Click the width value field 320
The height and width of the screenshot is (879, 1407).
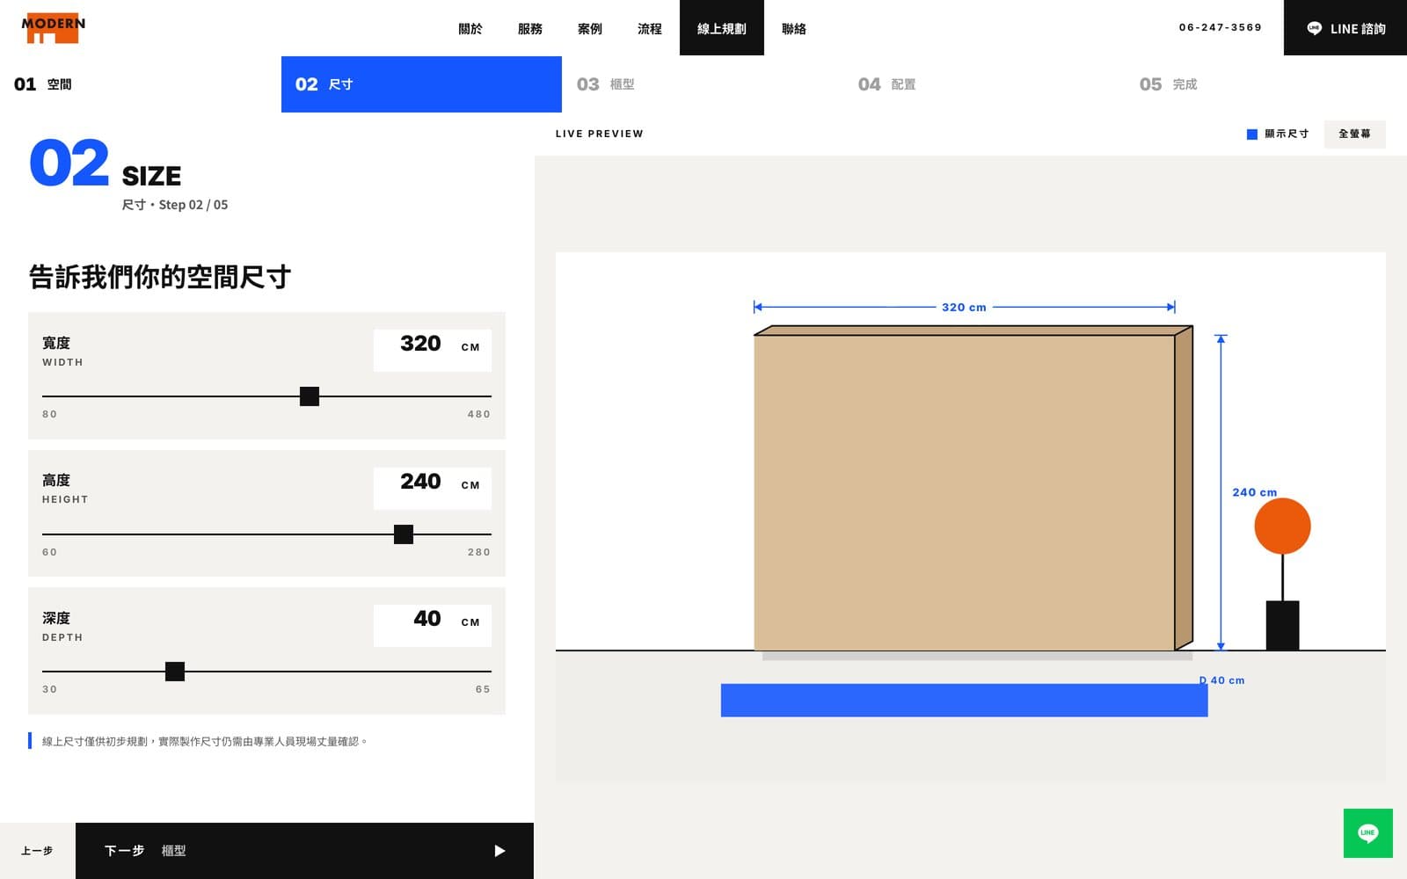[432, 350]
